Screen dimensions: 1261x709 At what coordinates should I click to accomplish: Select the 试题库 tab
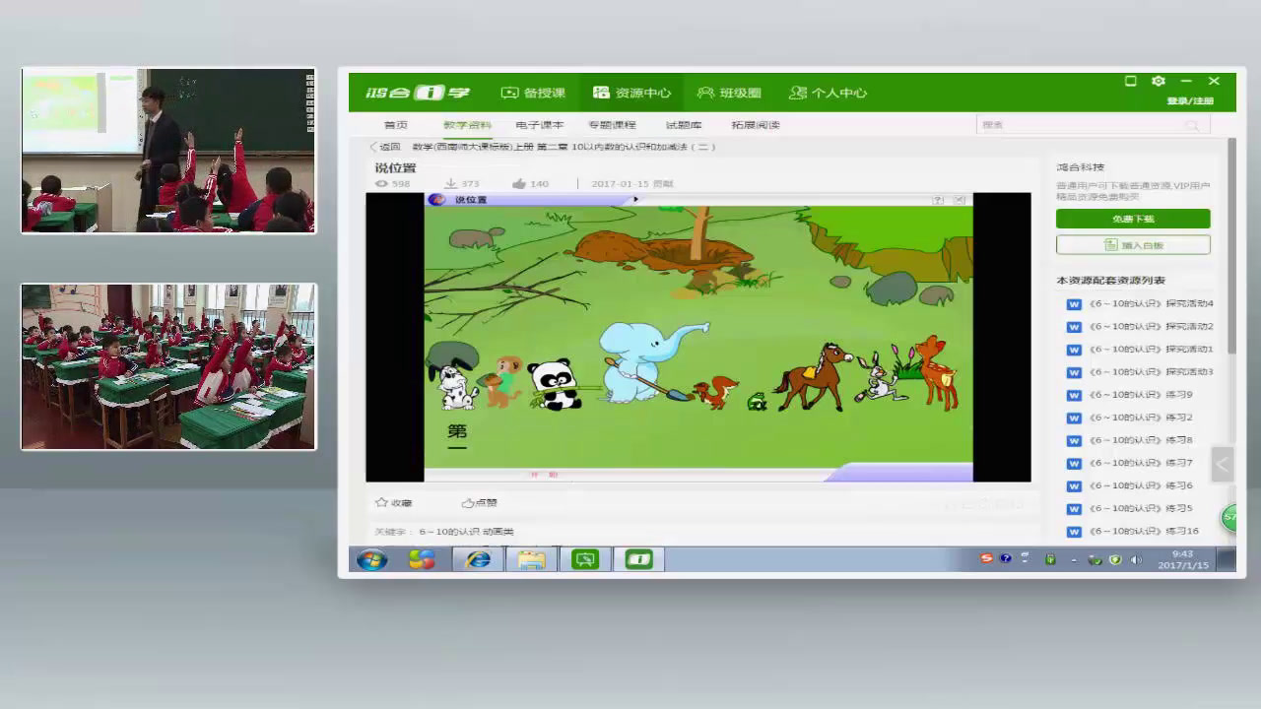684,125
